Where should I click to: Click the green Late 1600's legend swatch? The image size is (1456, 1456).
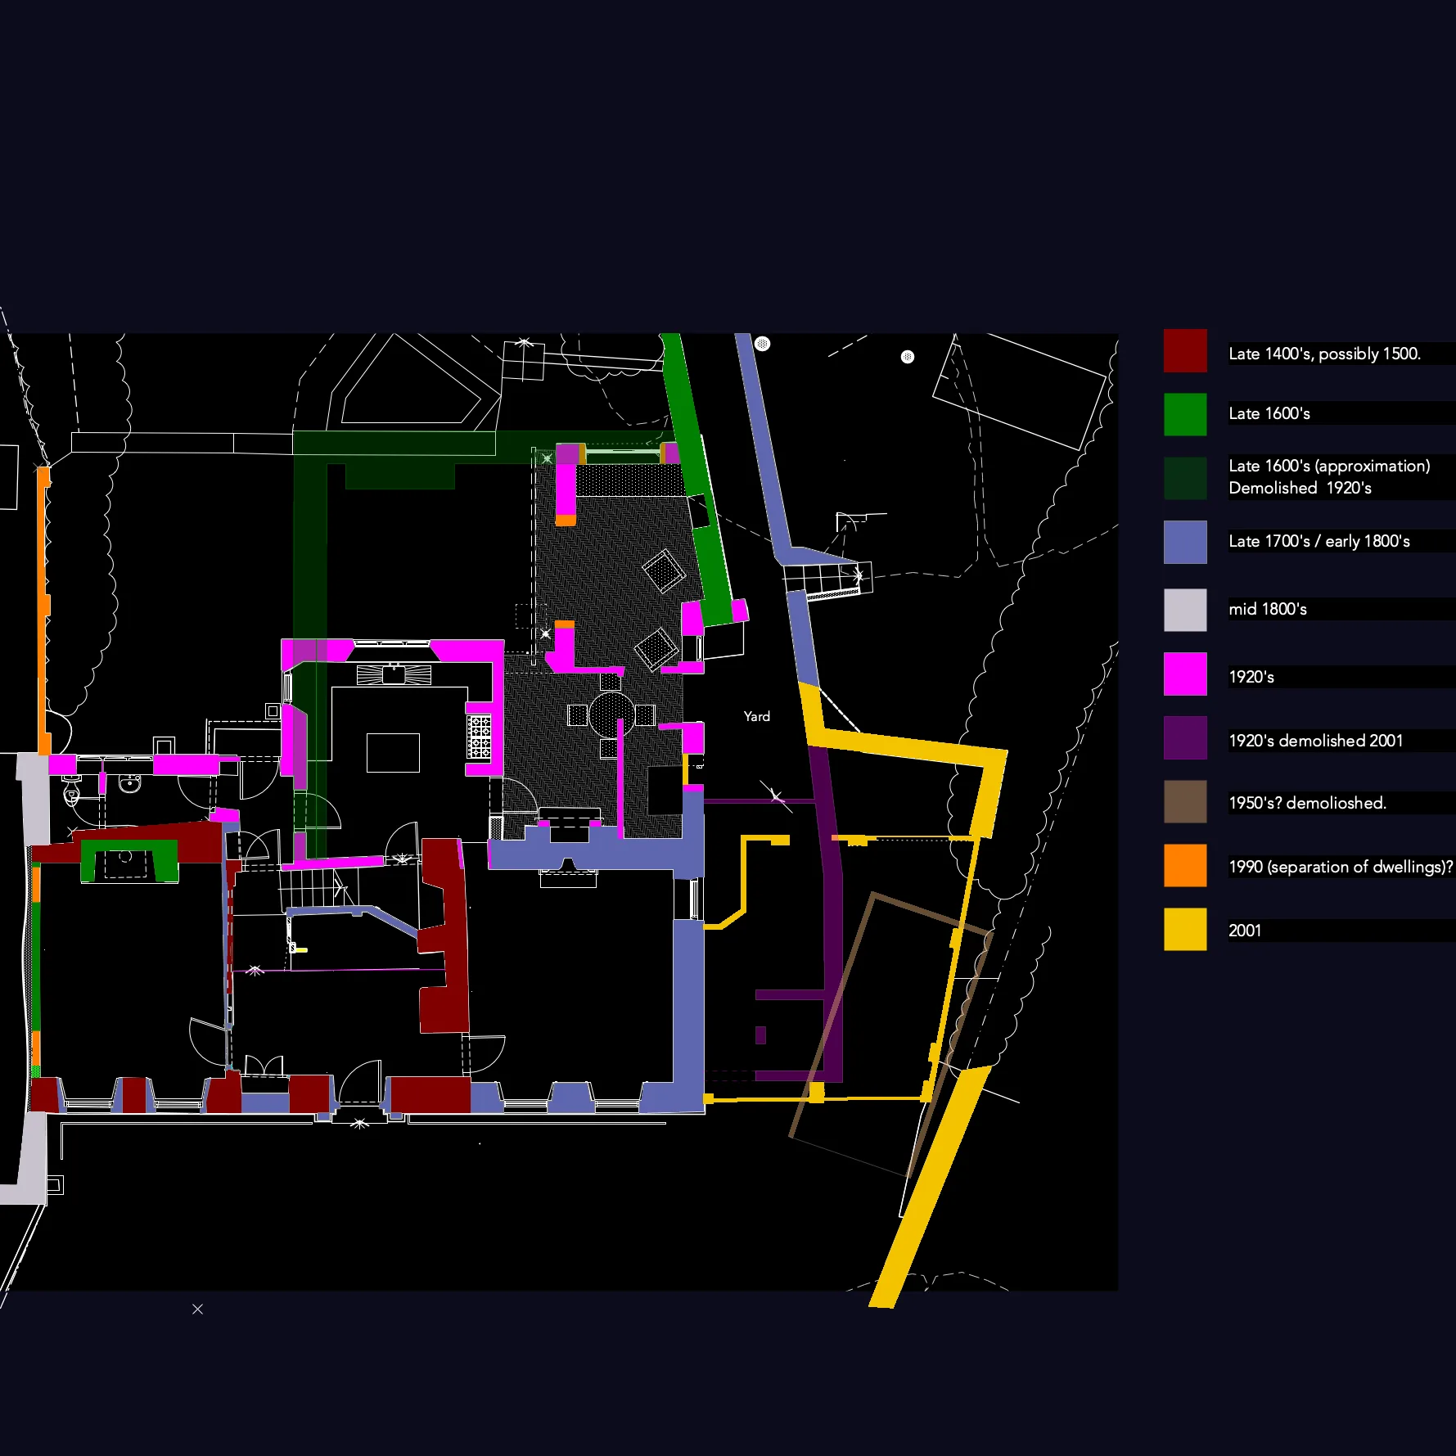1185,414
